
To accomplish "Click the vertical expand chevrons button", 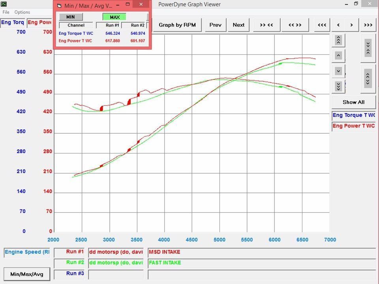I will click(x=368, y=78).
